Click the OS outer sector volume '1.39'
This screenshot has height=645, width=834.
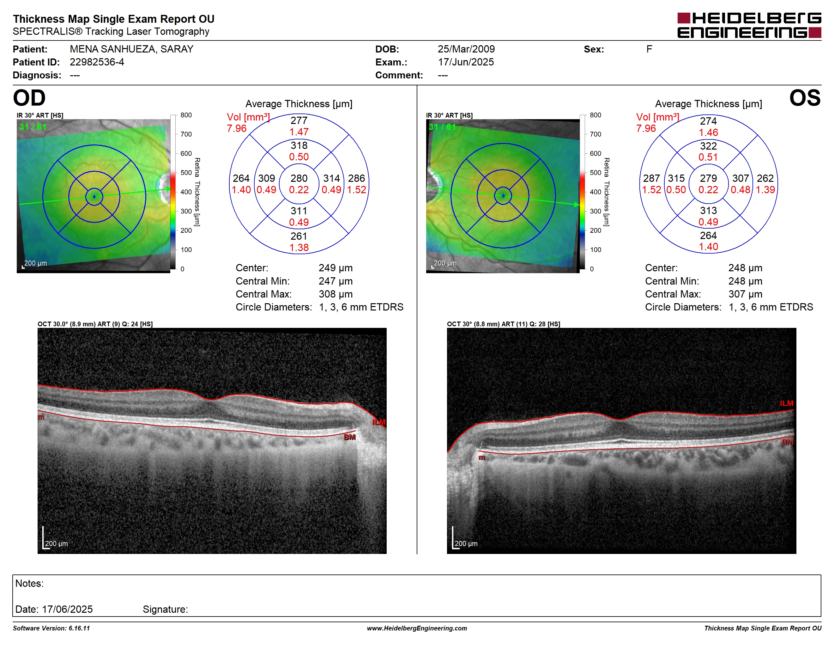765,190
